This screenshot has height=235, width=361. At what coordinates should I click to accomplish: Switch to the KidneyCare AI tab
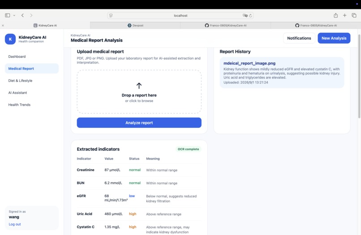45,26
